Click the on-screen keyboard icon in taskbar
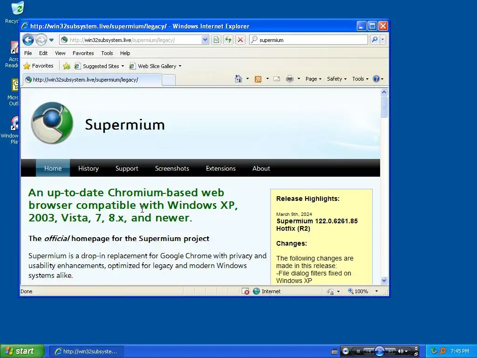Screen dimensions: 477x358 [x=334, y=351]
